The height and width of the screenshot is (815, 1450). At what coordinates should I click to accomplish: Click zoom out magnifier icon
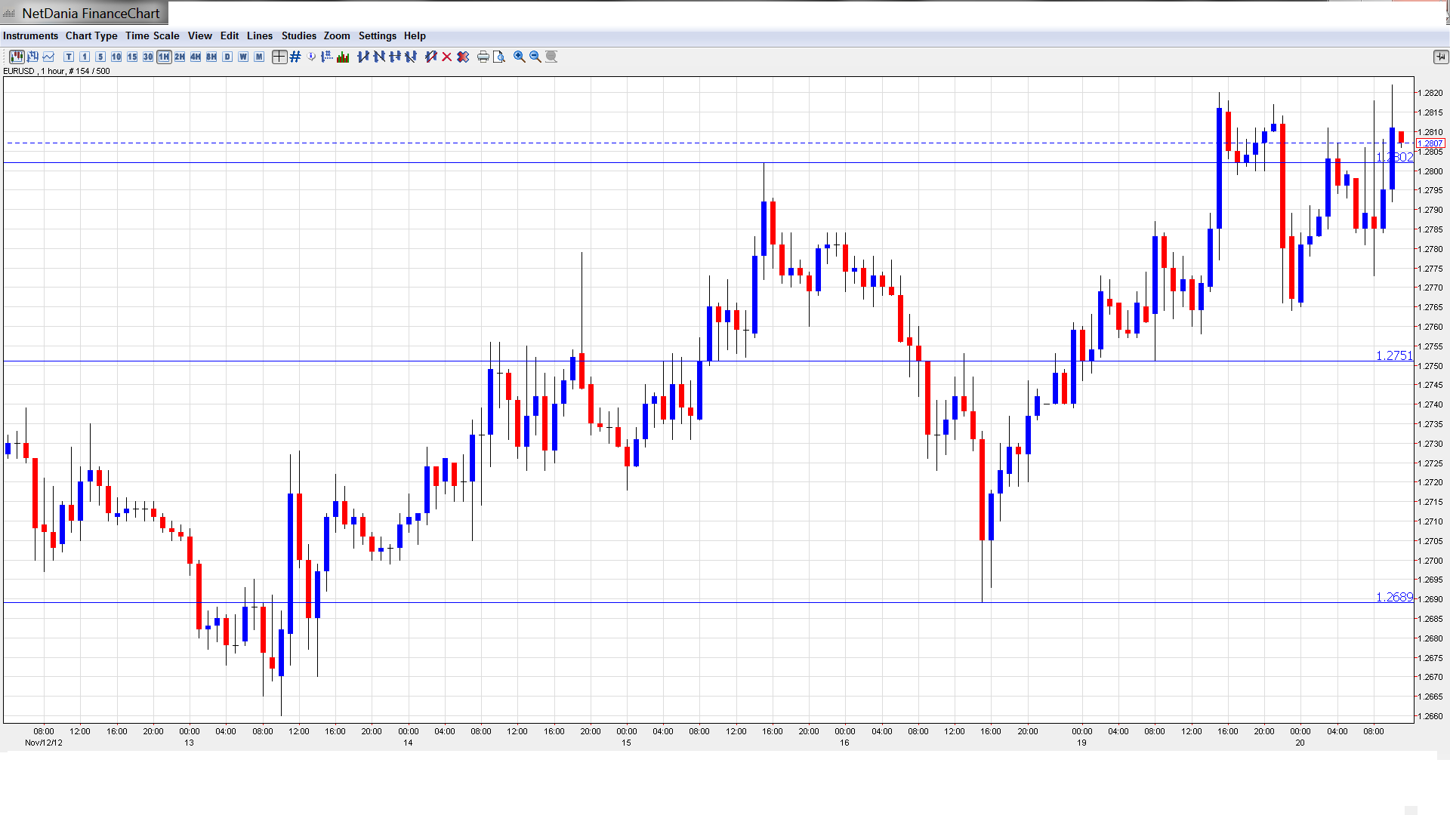pyautogui.click(x=535, y=57)
